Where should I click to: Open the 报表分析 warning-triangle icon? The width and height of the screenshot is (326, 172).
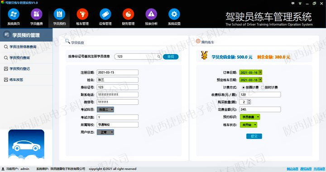151,14
